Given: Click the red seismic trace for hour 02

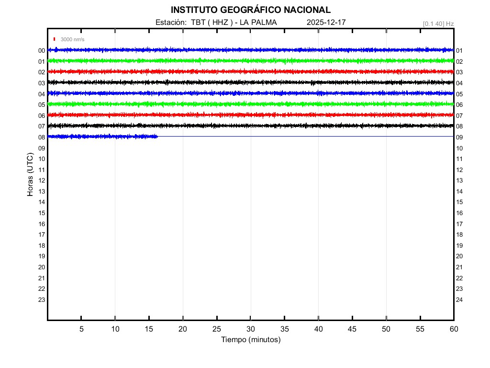Looking at the screenshot, I should [250, 71].
